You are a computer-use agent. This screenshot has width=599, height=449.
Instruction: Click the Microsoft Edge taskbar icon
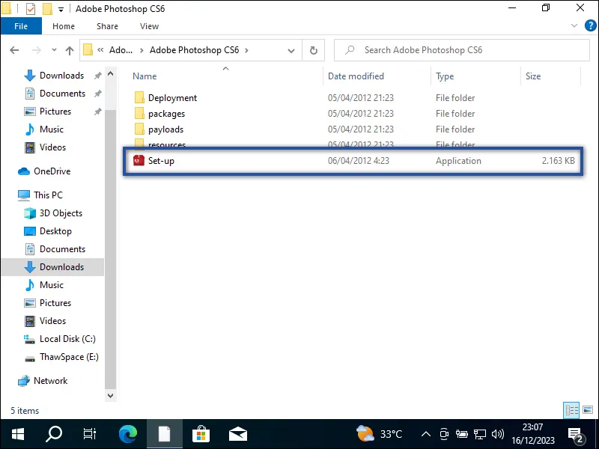click(x=128, y=433)
